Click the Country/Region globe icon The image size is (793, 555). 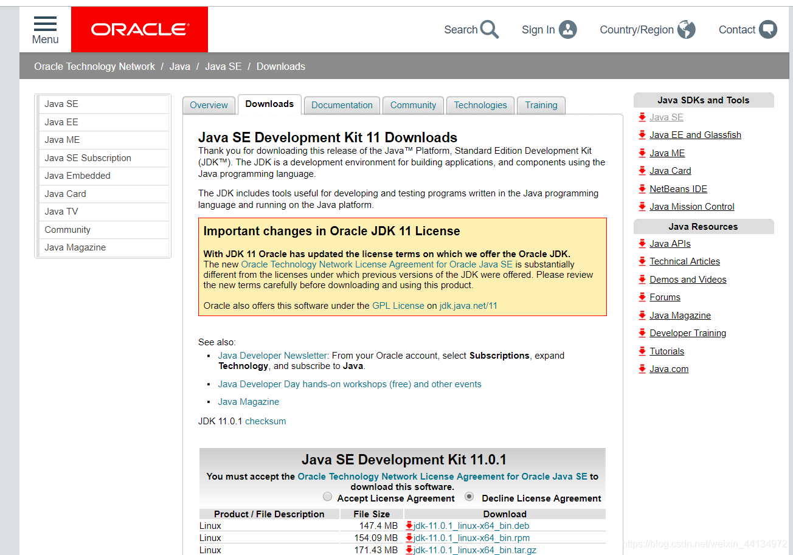pos(687,29)
